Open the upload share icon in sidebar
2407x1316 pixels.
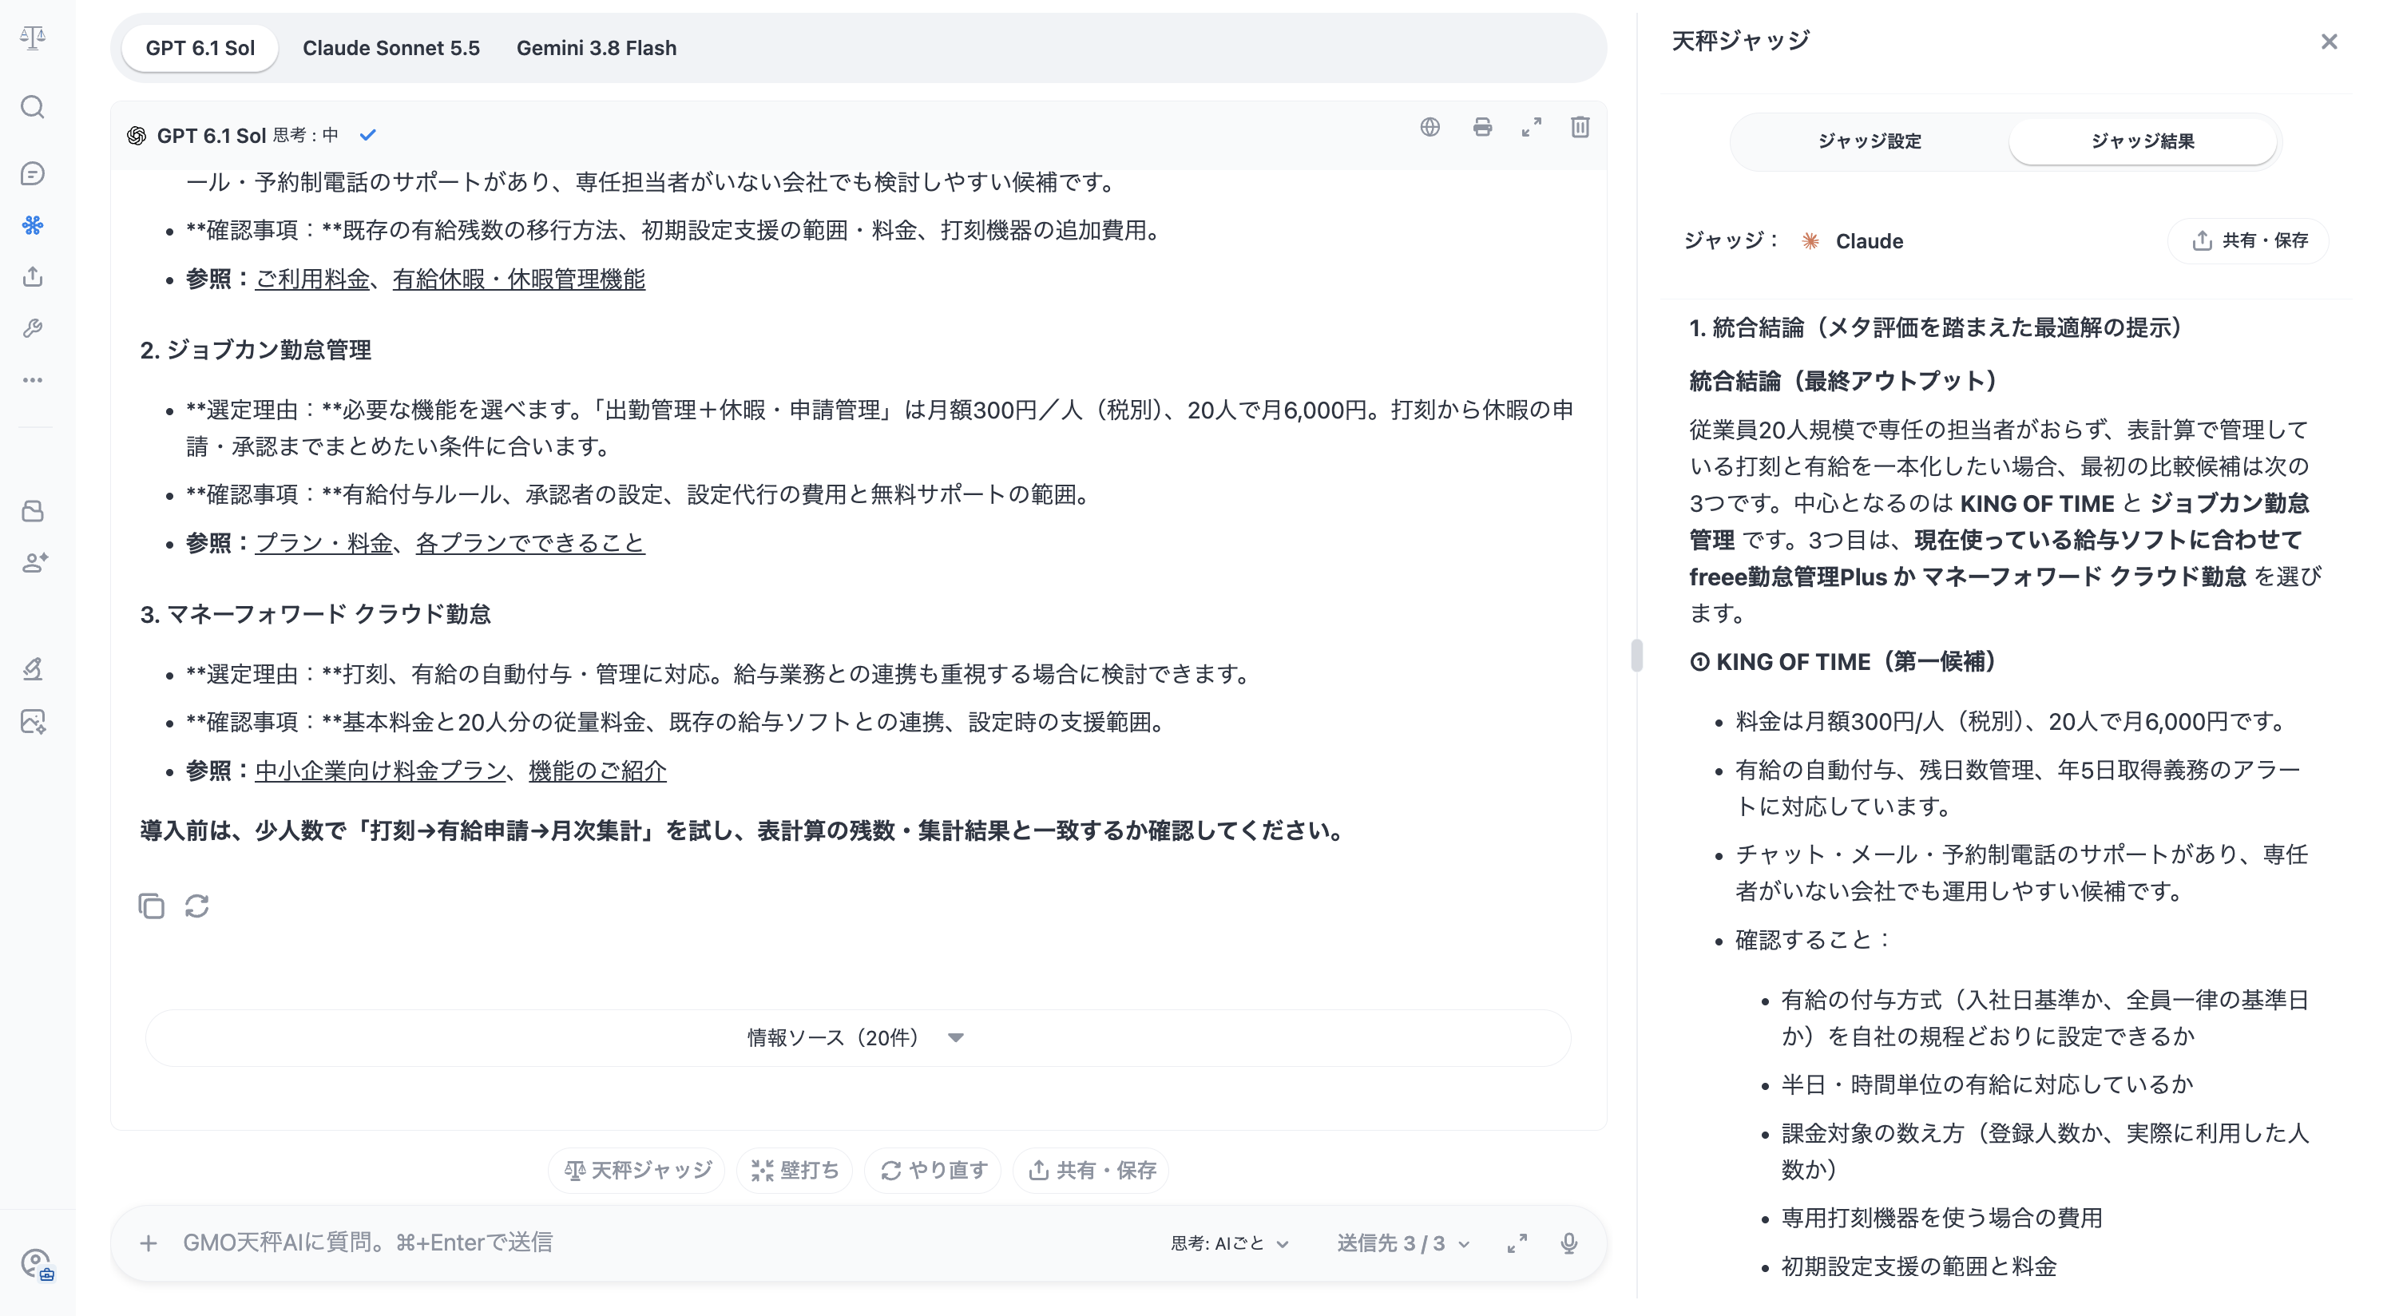pyautogui.click(x=33, y=276)
